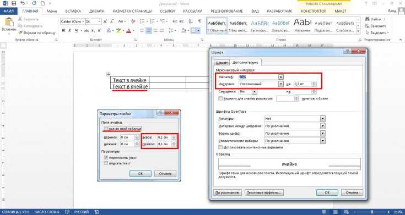405x215 pixels.
Task: Enable kerning checkbox 'Кернинг для знаков размером'
Action: coord(220,98)
